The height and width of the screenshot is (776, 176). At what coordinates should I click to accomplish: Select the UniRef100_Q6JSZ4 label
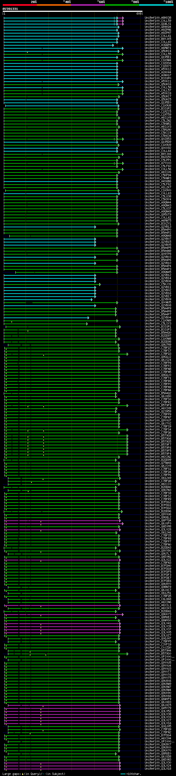click(x=158, y=360)
